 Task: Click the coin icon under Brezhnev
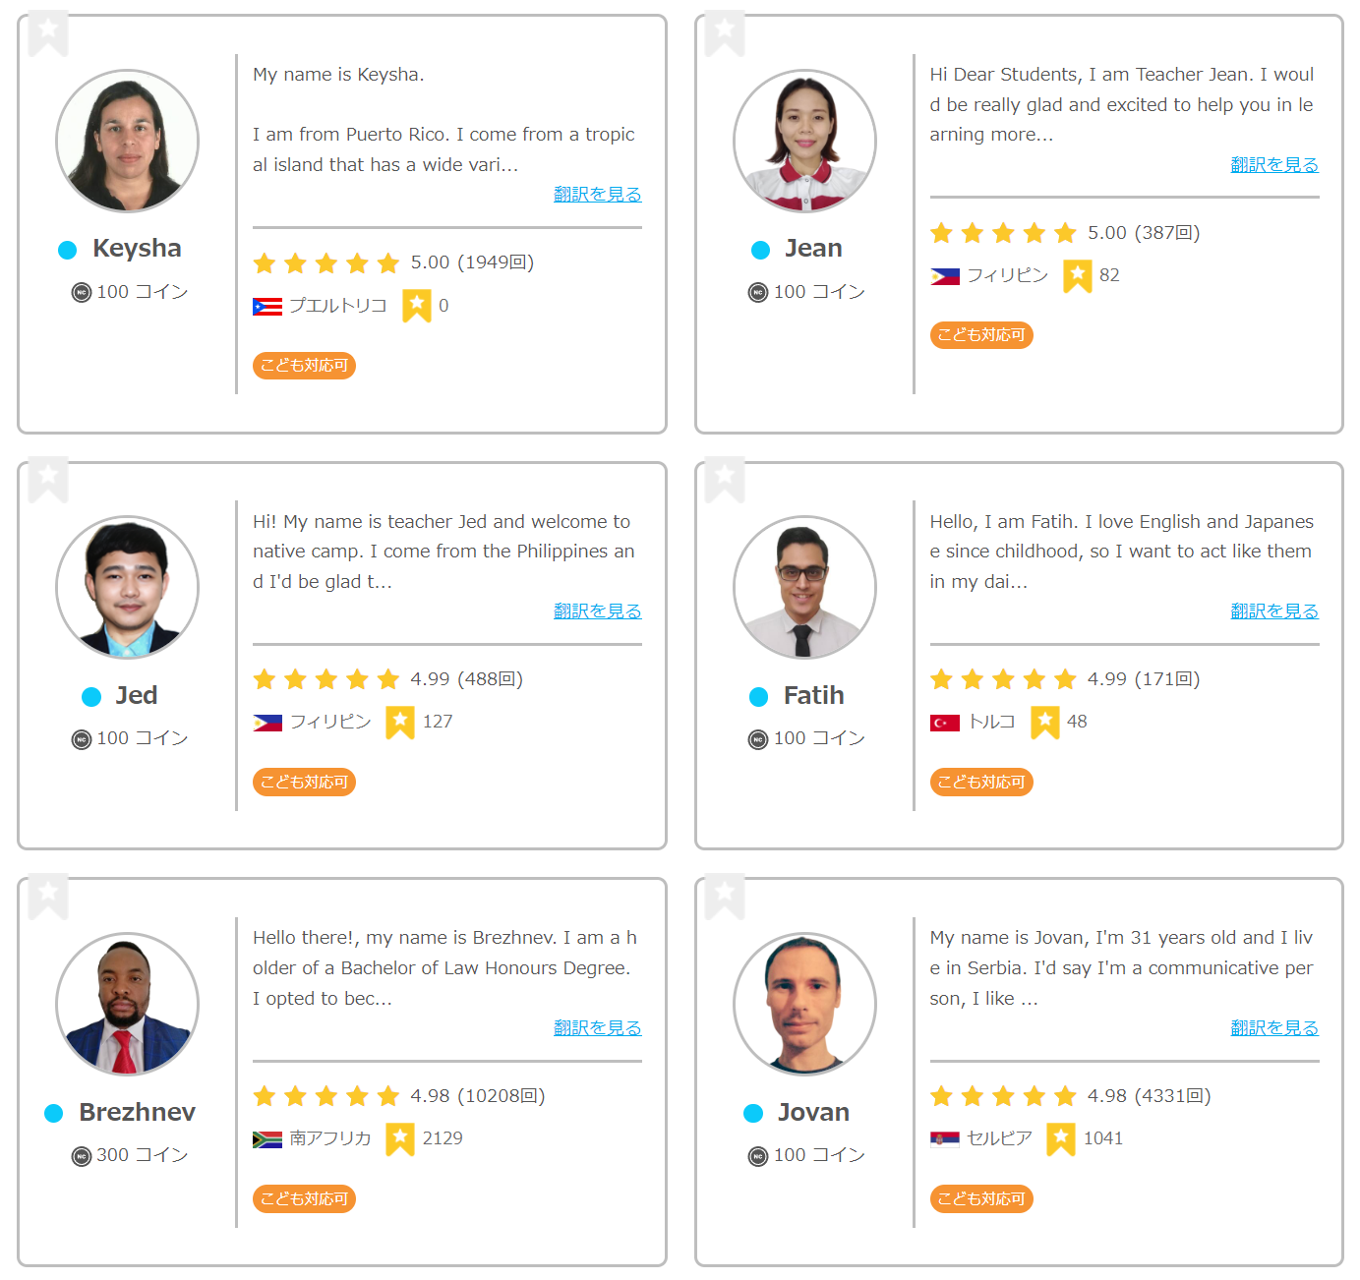coord(82,1156)
